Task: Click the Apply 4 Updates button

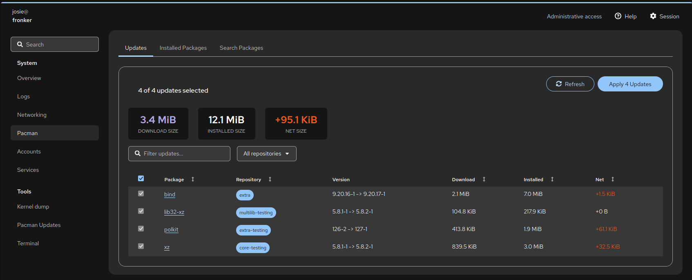Action: 630,84
